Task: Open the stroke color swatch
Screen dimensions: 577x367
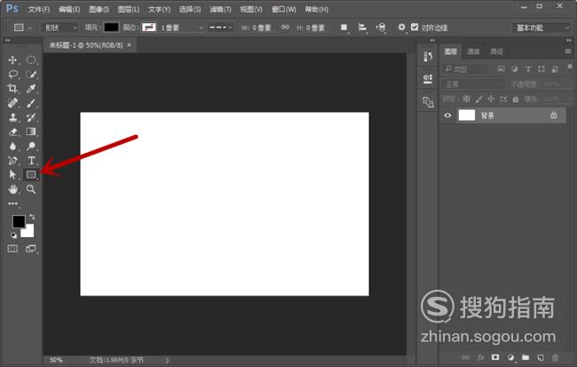Action: point(149,28)
